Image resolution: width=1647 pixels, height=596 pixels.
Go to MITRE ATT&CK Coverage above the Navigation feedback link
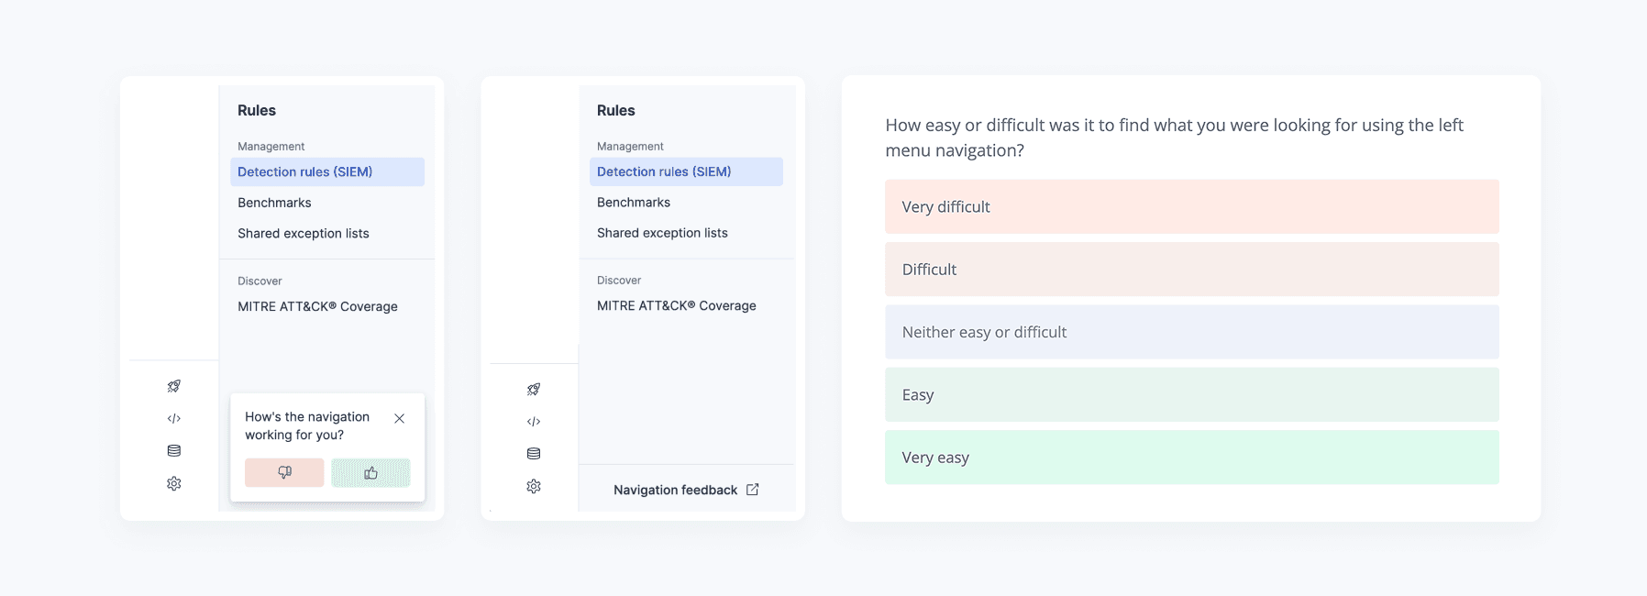[677, 305]
